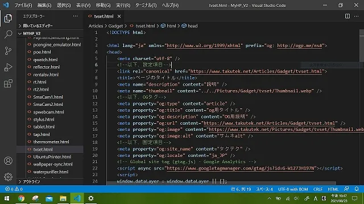The width and height of the screenshot is (364, 204).
Task: Show errors and warnings in status bar
Action: pos(14,189)
